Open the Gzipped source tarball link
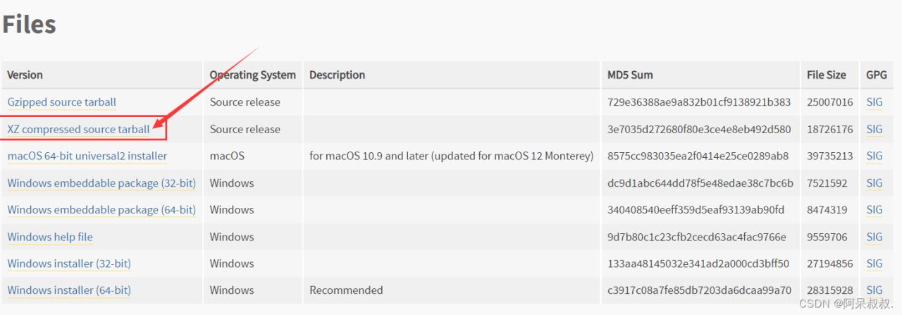Viewport: 902px width, 315px height. (x=61, y=102)
